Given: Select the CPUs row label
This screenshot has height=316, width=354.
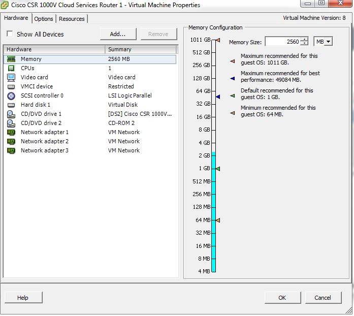Looking at the screenshot, I should pos(27,68).
